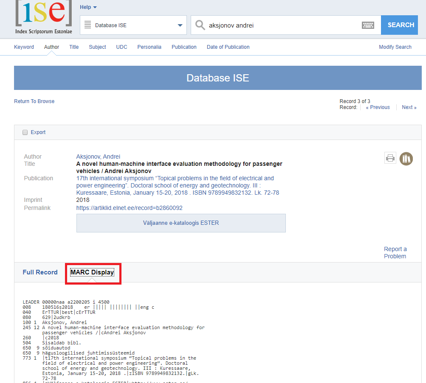
Task: Click the magnifying glass search icon
Action: (x=200, y=25)
